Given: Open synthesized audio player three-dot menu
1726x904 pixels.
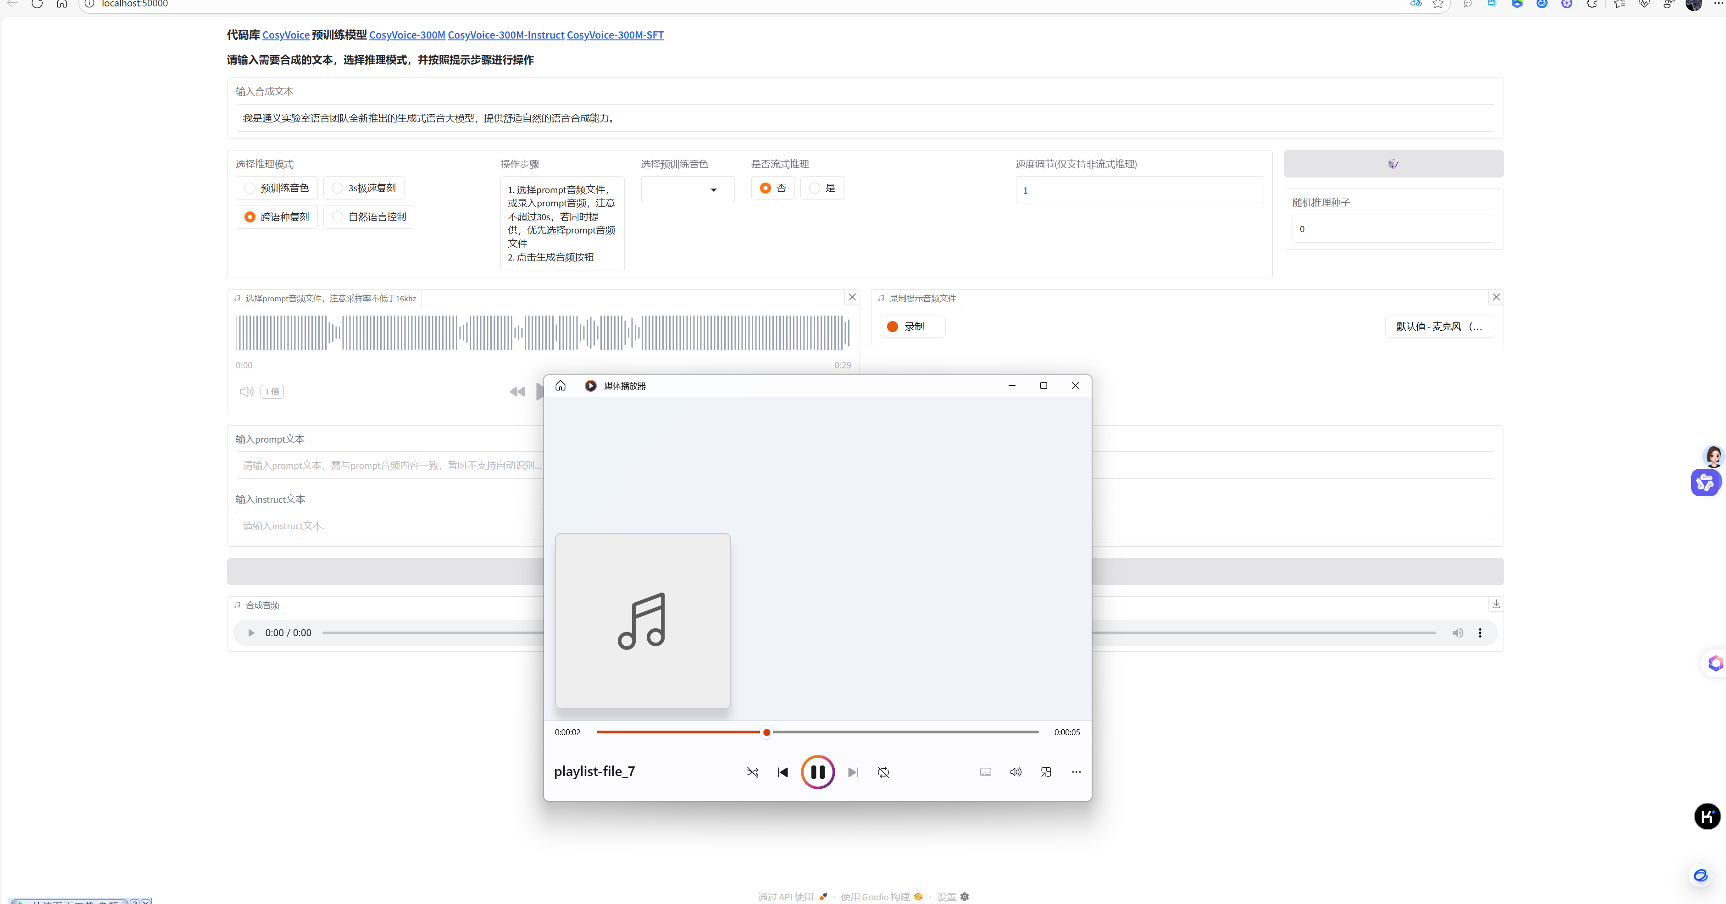Looking at the screenshot, I should 1479,632.
